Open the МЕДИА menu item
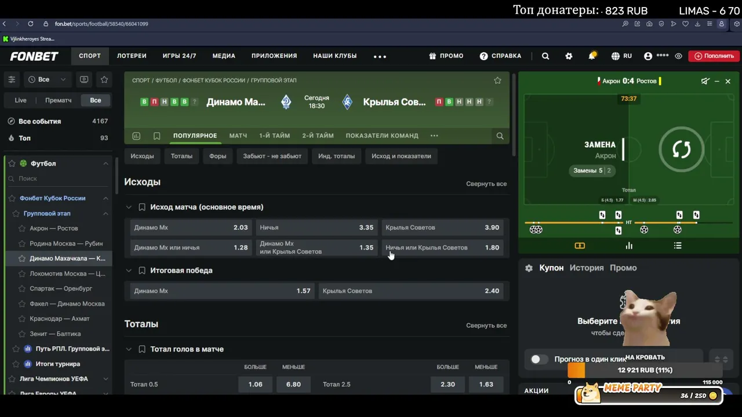The height and width of the screenshot is (417, 742). [224, 56]
